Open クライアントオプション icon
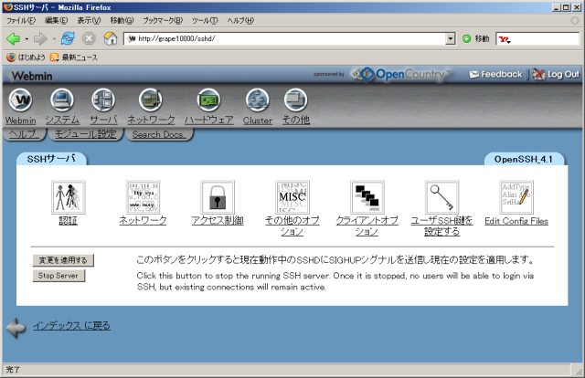Viewport: 585px width, 378px height. 367,197
